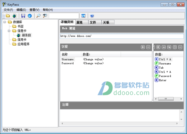
Task: Open the 帮助(H) menu
Action: point(48,10)
